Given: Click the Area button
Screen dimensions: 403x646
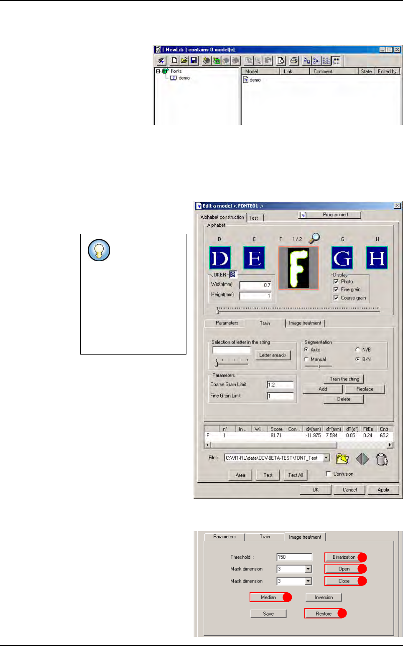Looking at the screenshot, I should (x=240, y=475).
